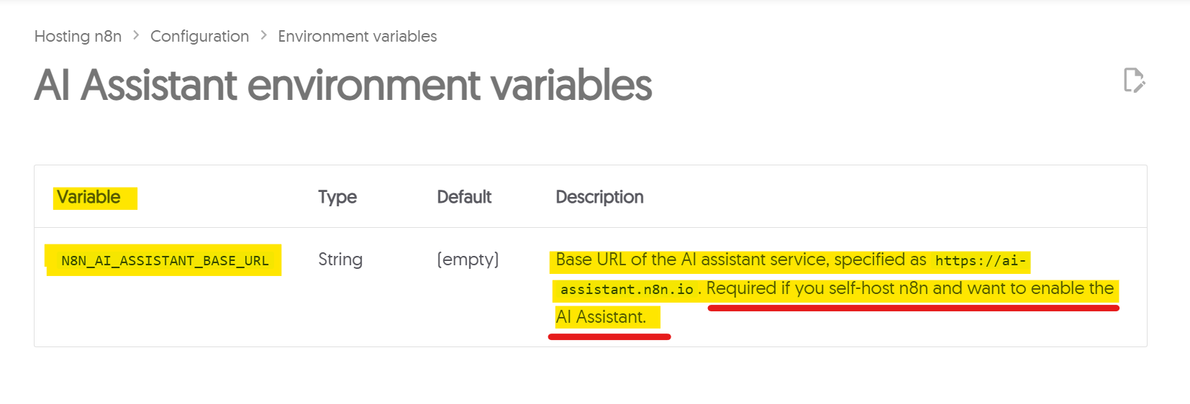
Task: Click the N8N_AI_ASSISTANT_BASE_URL variable name
Action: [x=165, y=260]
